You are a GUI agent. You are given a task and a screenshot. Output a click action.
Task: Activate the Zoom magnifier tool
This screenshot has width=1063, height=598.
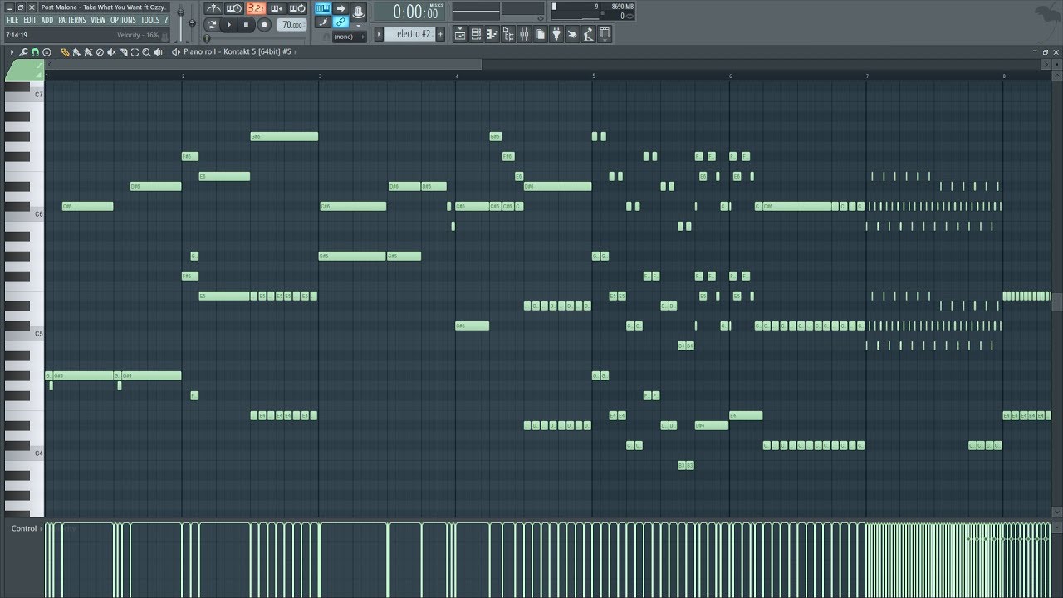click(x=146, y=52)
